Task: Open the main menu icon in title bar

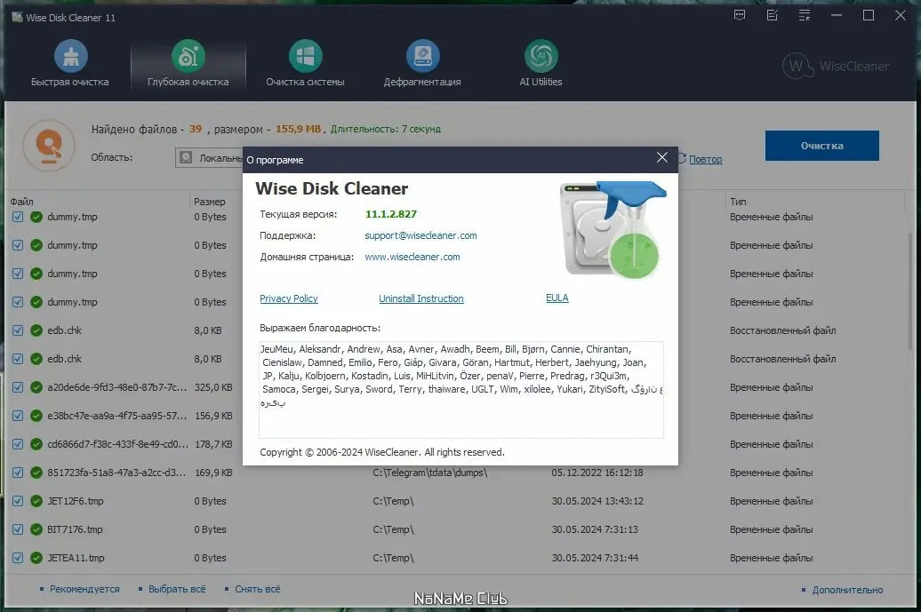Action: [805, 15]
